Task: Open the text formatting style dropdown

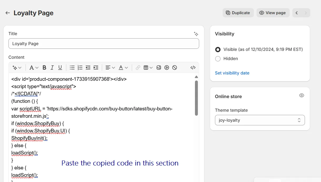Action: pos(34,68)
